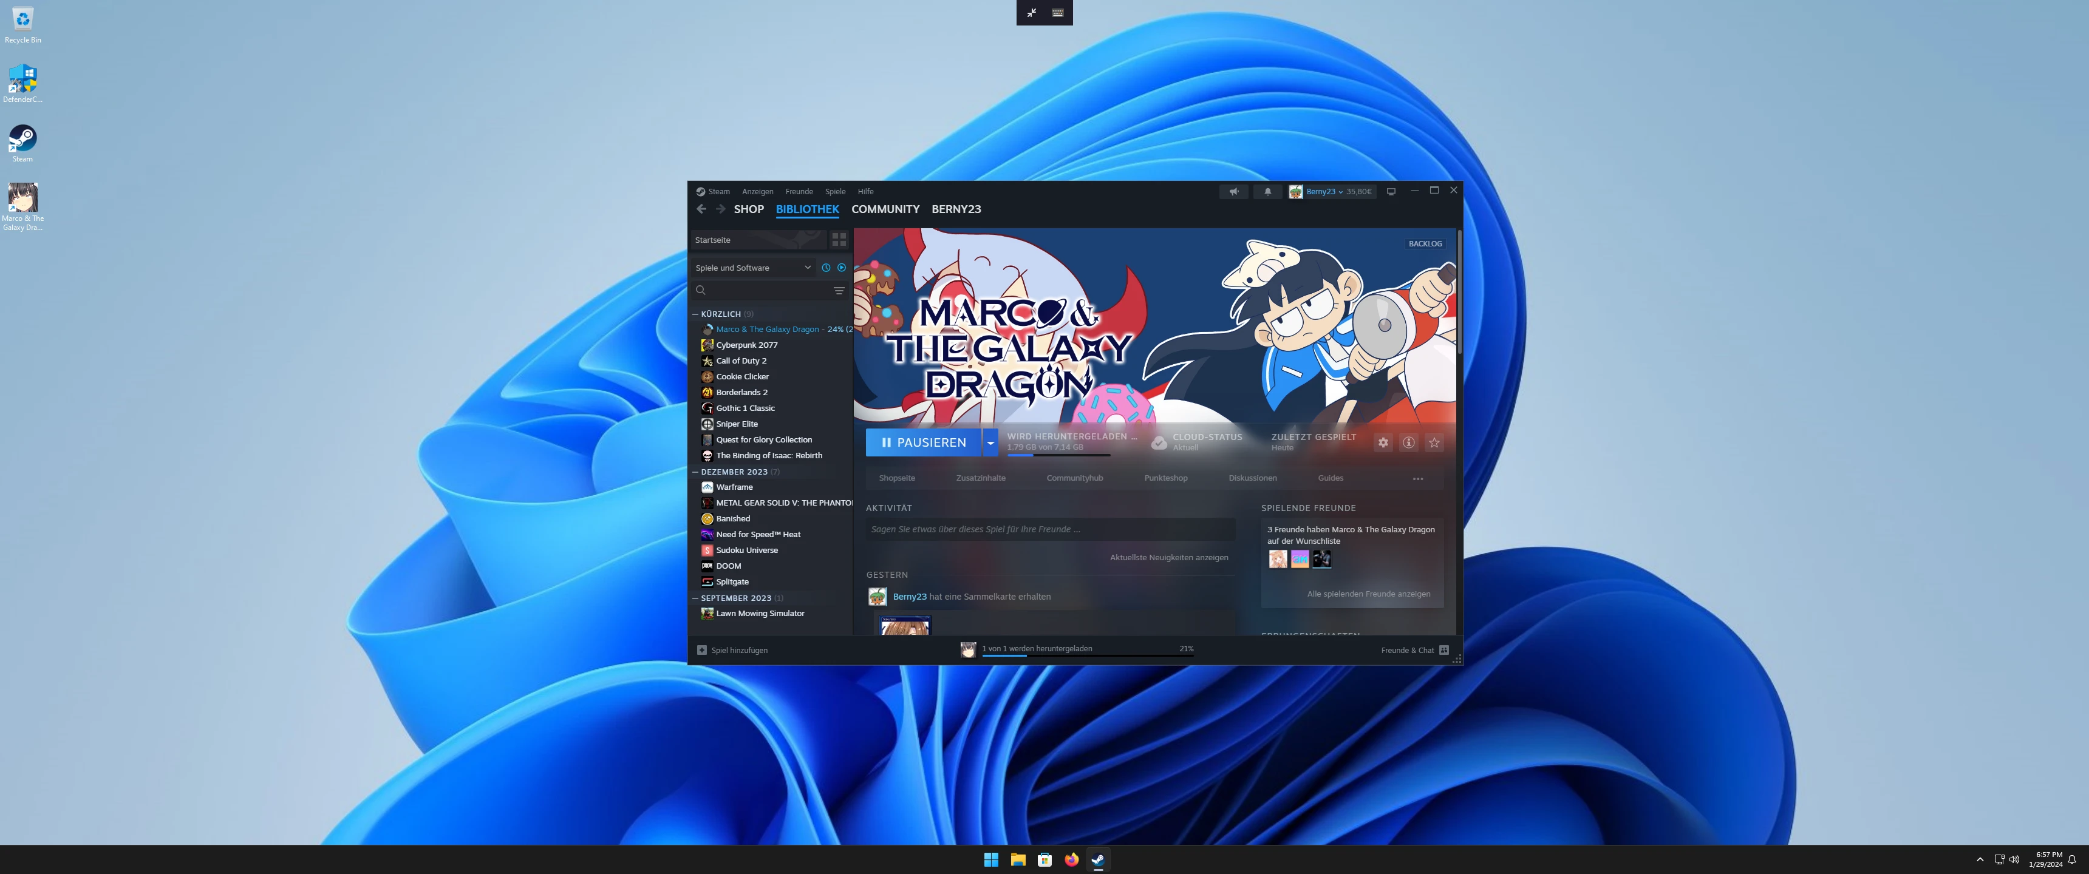Open volume control in system tray
The height and width of the screenshot is (874, 2089).
pos(2014,859)
